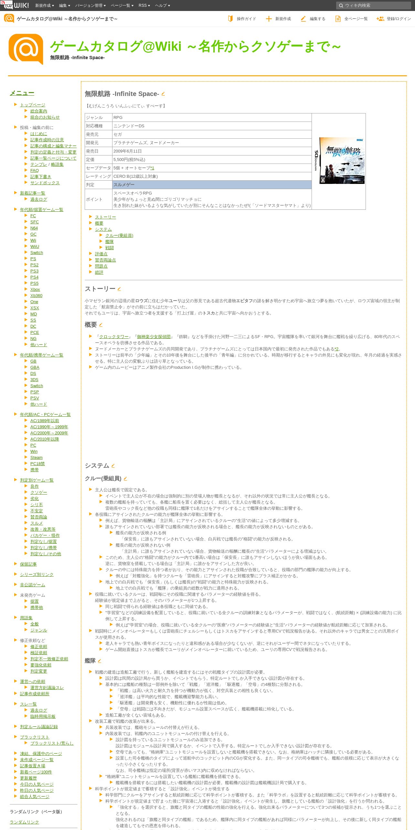Jump to システム in table of contents
This screenshot has width=415, height=830.
(103, 229)
